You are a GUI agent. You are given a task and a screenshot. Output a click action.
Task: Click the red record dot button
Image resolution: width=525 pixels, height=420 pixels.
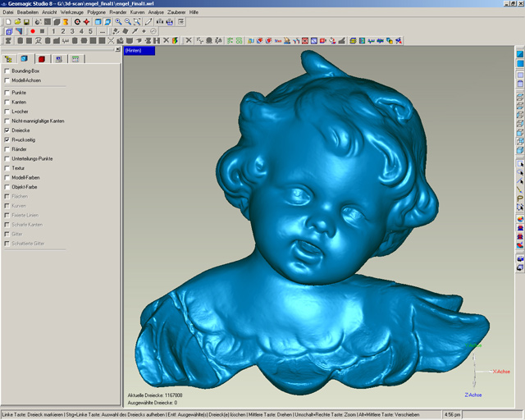(x=33, y=31)
